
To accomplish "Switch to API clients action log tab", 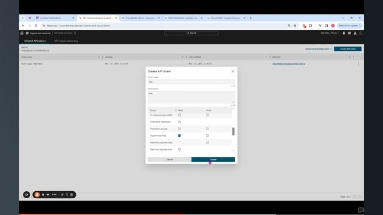I will [66, 41].
